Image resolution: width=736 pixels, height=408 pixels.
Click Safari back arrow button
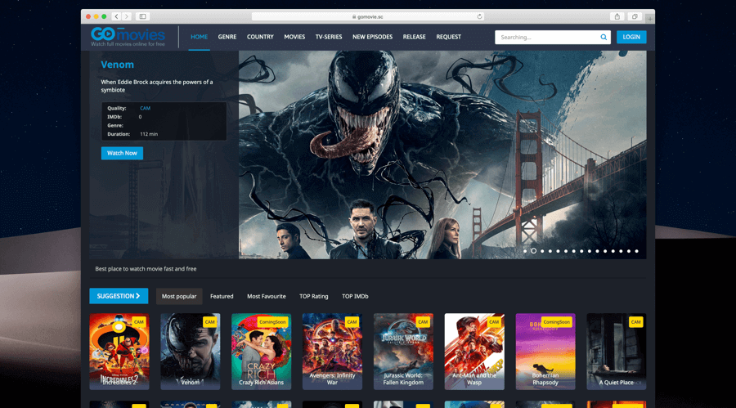click(x=116, y=16)
